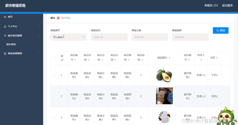Click the clipboard icon beside 商品收银管理
Image resolution: width=238 pixels, height=125 pixels.
[5, 53]
